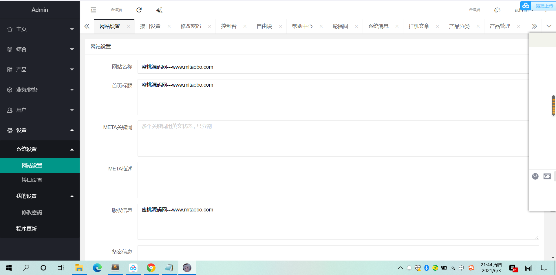Switch to the 系统消息 tab
This screenshot has width=556, height=275.
(x=378, y=26)
